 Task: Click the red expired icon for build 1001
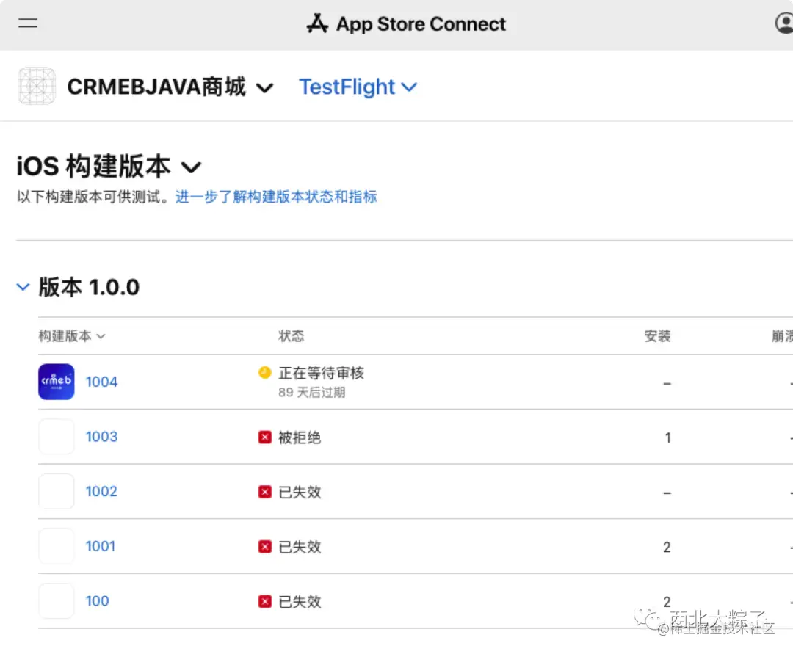coord(265,547)
